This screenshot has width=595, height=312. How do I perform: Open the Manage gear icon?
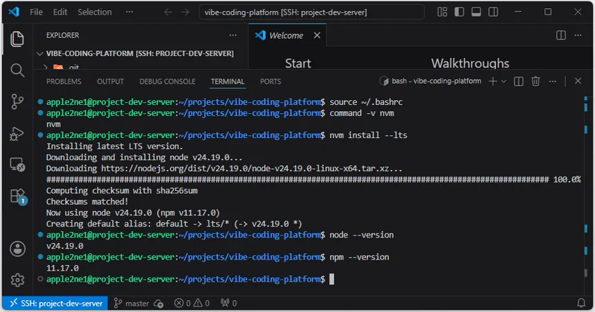tap(17, 280)
